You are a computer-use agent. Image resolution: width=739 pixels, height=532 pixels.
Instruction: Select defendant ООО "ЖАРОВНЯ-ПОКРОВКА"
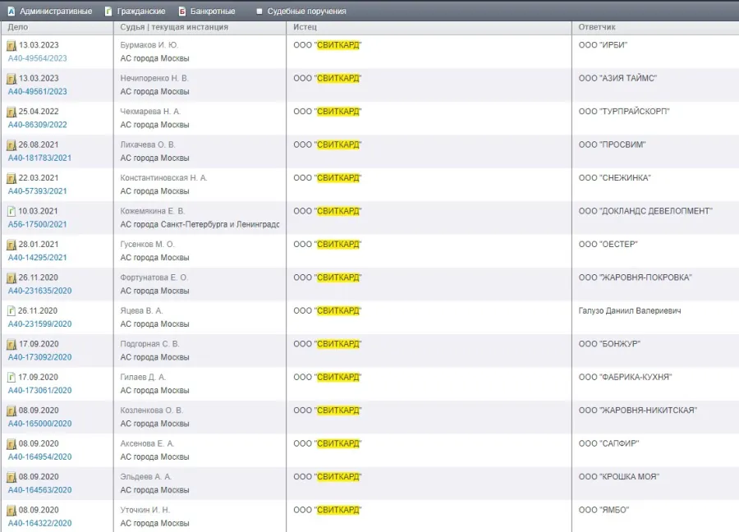pos(636,277)
